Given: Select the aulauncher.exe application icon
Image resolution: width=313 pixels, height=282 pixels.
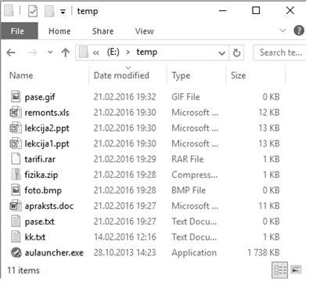Looking at the screenshot, I should click(x=16, y=252).
